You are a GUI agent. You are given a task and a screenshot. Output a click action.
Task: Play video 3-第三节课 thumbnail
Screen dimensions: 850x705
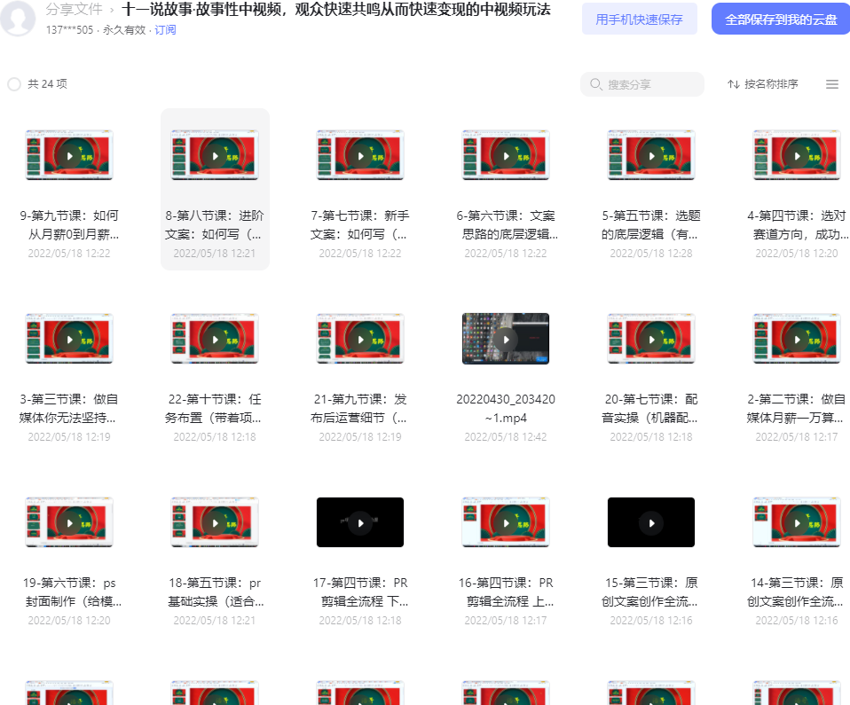pos(69,340)
